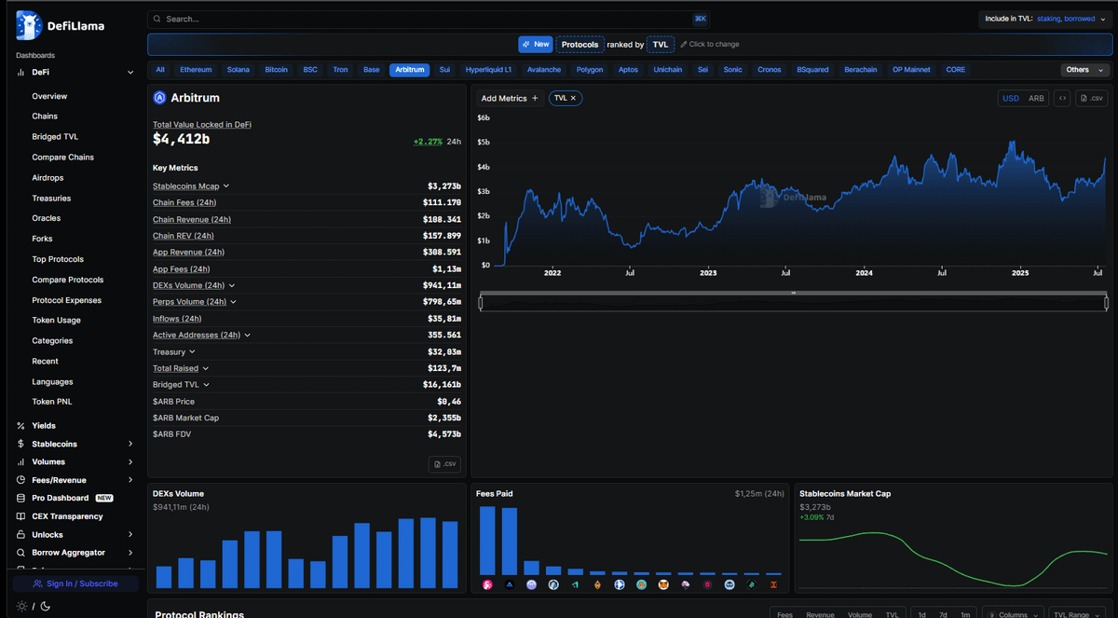The height and width of the screenshot is (618, 1118).
Task: Click the Arbitrum chain logo icon
Action: pos(159,98)
